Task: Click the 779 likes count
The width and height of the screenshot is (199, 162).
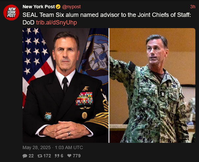Action: 77,156
